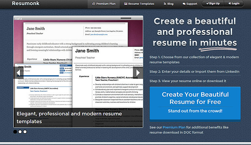Click the 'Step 1: Choose from our collection' text
The height and width of the screenshot is (145, 251).
click(194, 60)
